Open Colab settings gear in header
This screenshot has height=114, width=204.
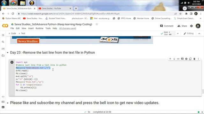191,26
